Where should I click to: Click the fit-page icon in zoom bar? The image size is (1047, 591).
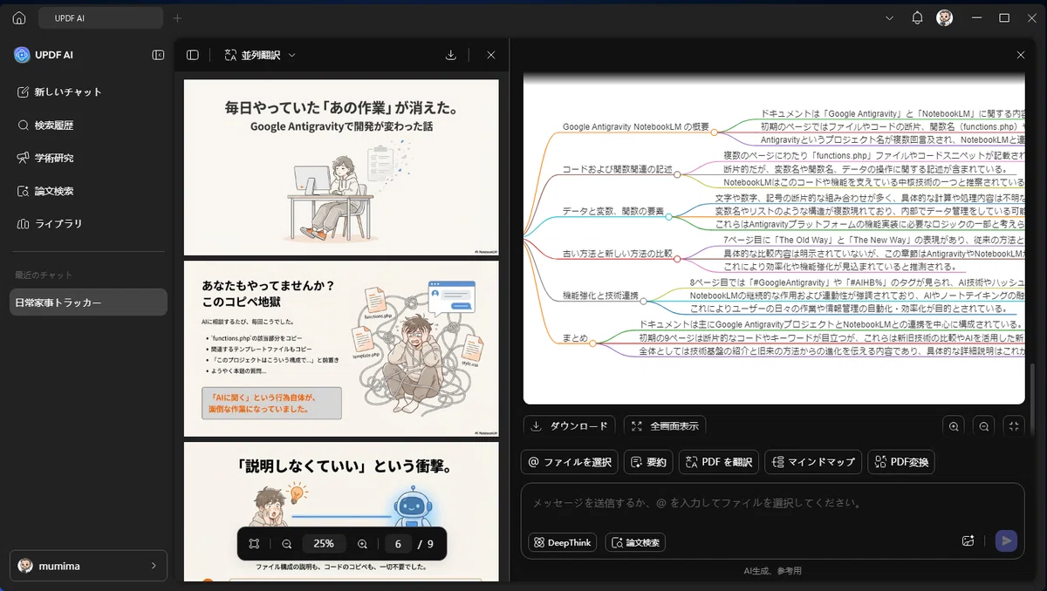[x=254, y=544]
